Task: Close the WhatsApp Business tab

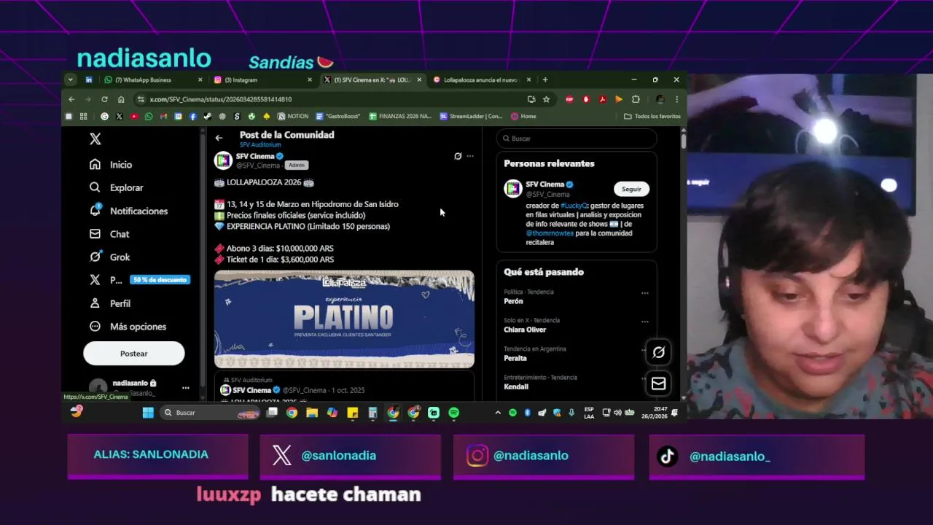Action: 200,79
